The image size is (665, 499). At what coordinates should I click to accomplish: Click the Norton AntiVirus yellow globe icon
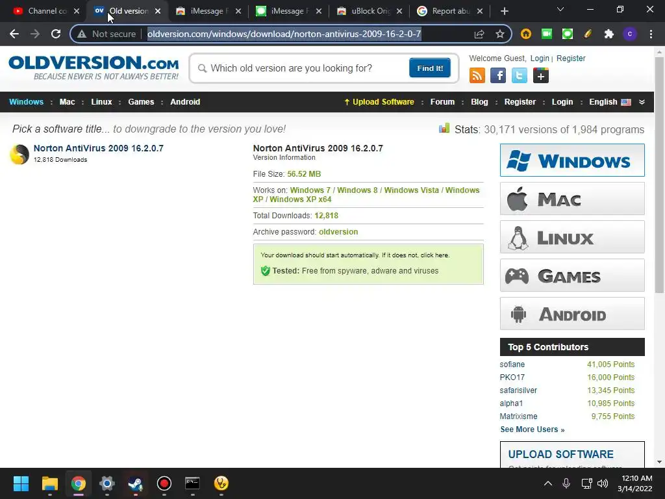tap(19, 154)
